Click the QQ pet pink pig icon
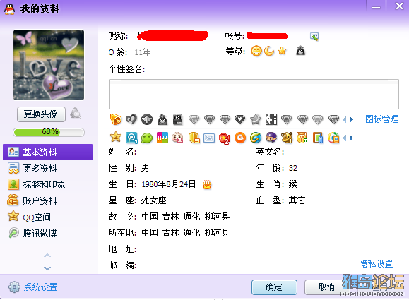409x300 pixels. [x=177, y=138]
